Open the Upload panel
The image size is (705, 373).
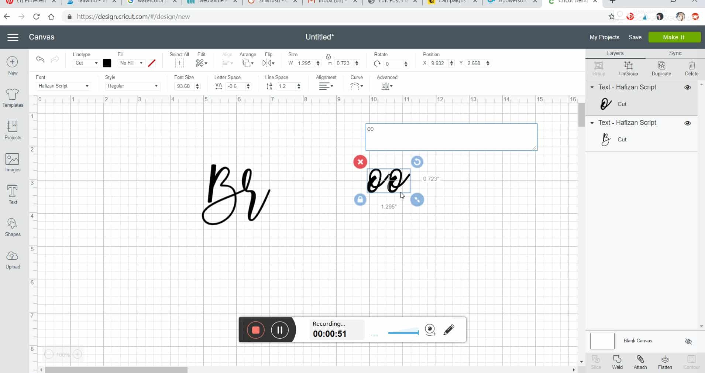tap(13, 260)
